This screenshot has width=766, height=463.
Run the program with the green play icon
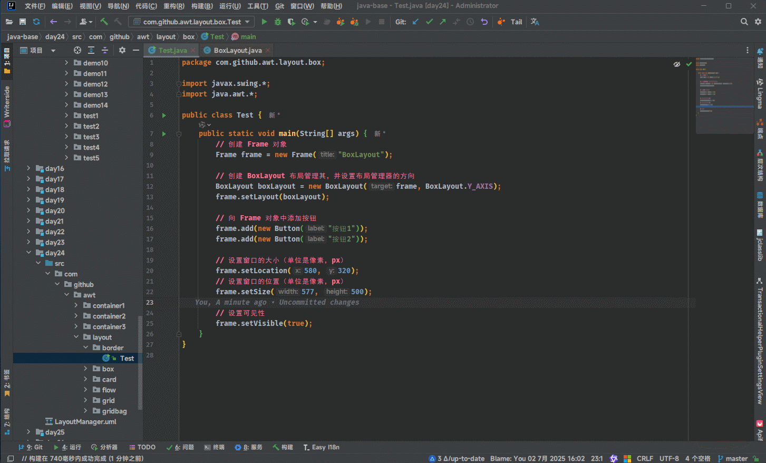(264, 22)
